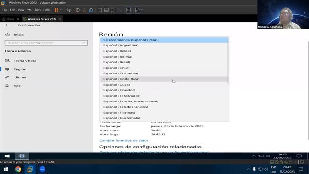
Task: Click guest network tray icon
Action: pyautogui.click(x=261, y=156)
